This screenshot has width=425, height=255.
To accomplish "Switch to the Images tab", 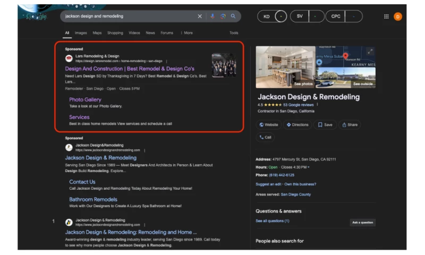I will click(81, 33).
